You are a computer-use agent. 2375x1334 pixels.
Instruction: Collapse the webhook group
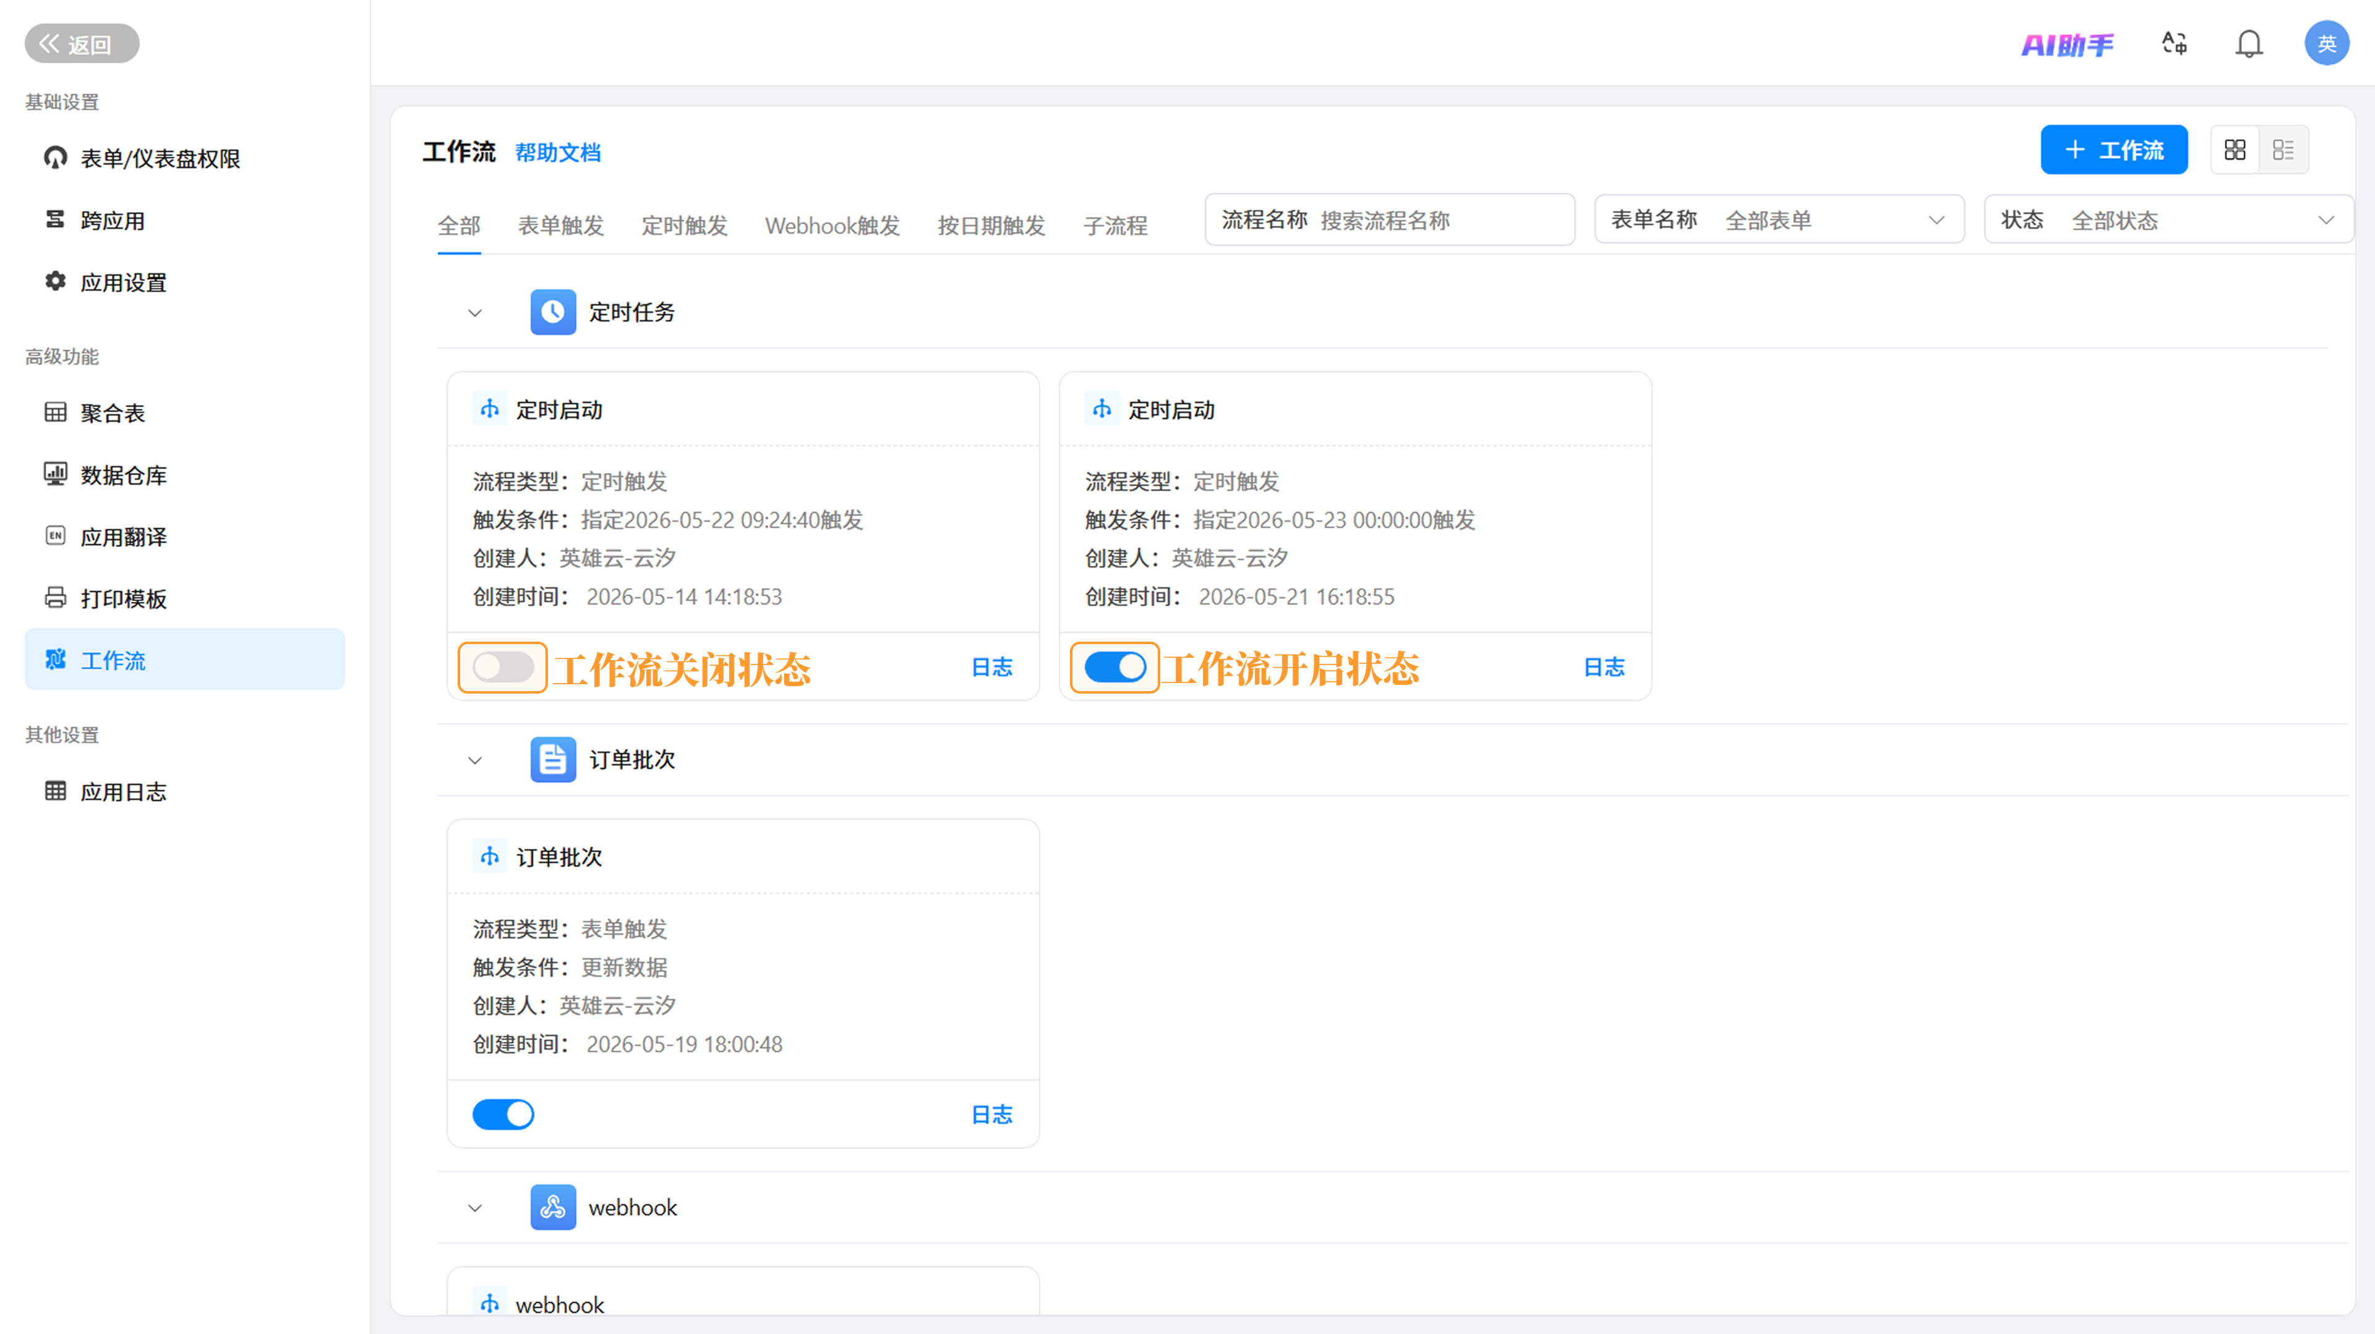[475, 1208]
